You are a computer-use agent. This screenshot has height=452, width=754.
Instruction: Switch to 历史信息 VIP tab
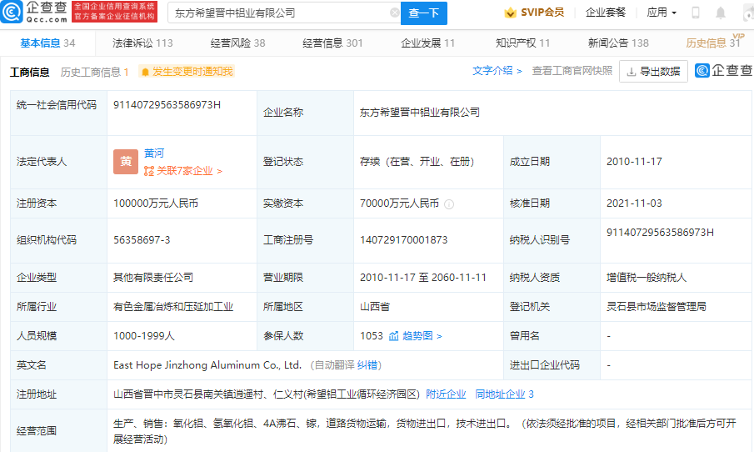click(x=714, y=43)
